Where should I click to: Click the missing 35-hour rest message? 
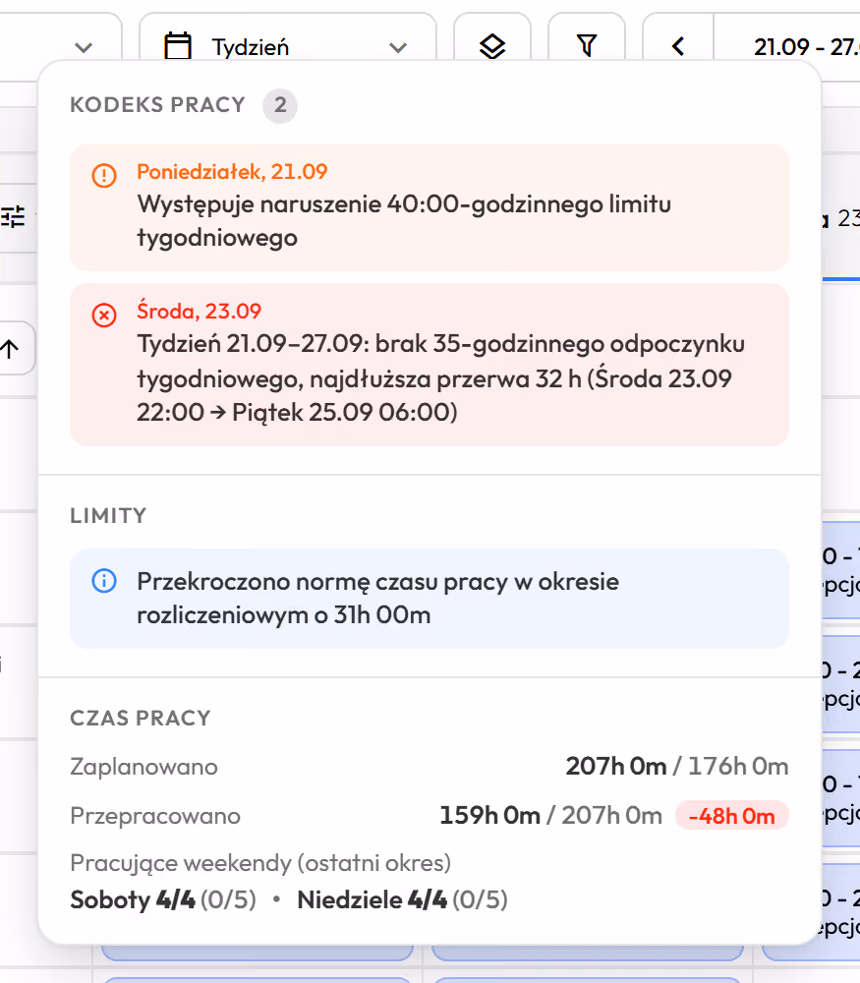point(440,378)
